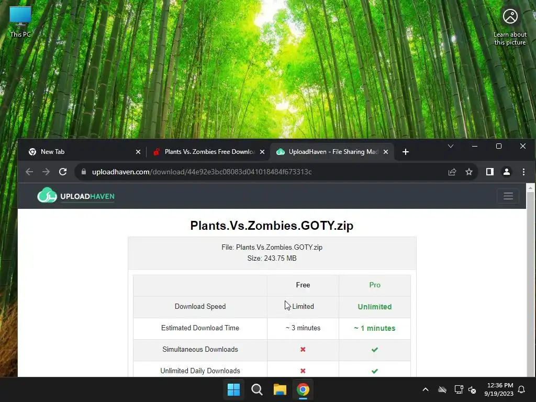This screenshot has width=536, height=402.
Task: Click page scrollbar up arrow
Action: 530,188
